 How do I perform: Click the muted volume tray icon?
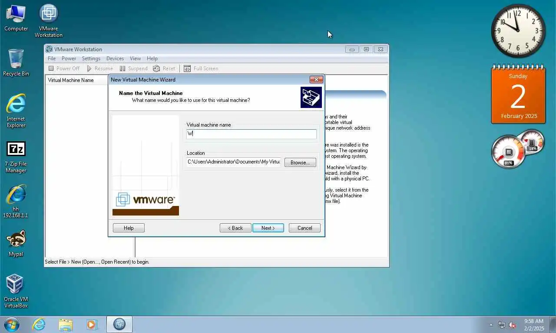point(512,325)
